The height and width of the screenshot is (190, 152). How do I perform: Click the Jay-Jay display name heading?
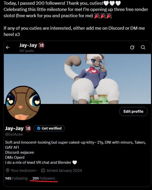click(x=14, y=128)
